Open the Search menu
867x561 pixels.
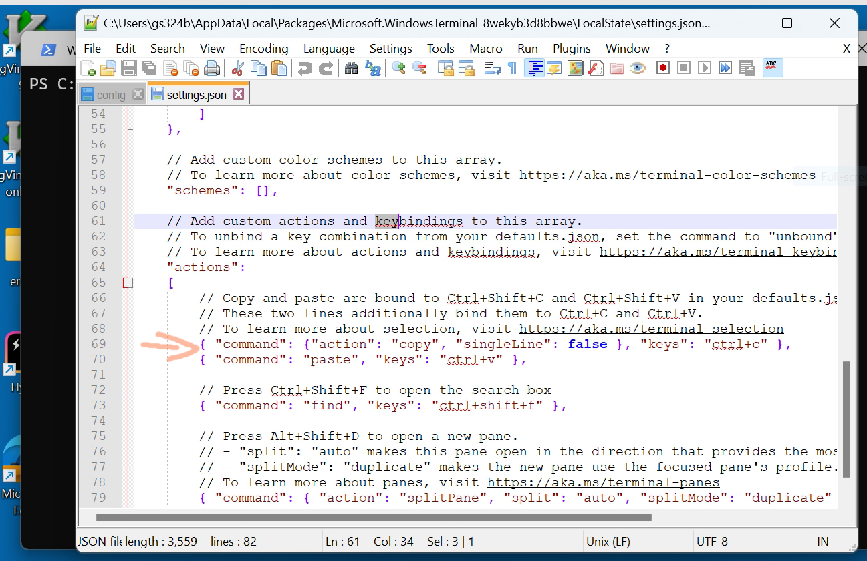point(168,49)
